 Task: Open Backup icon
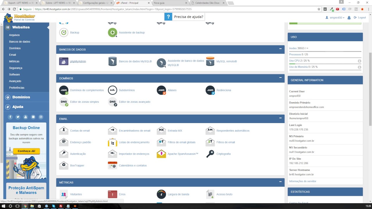coord(64,33)
